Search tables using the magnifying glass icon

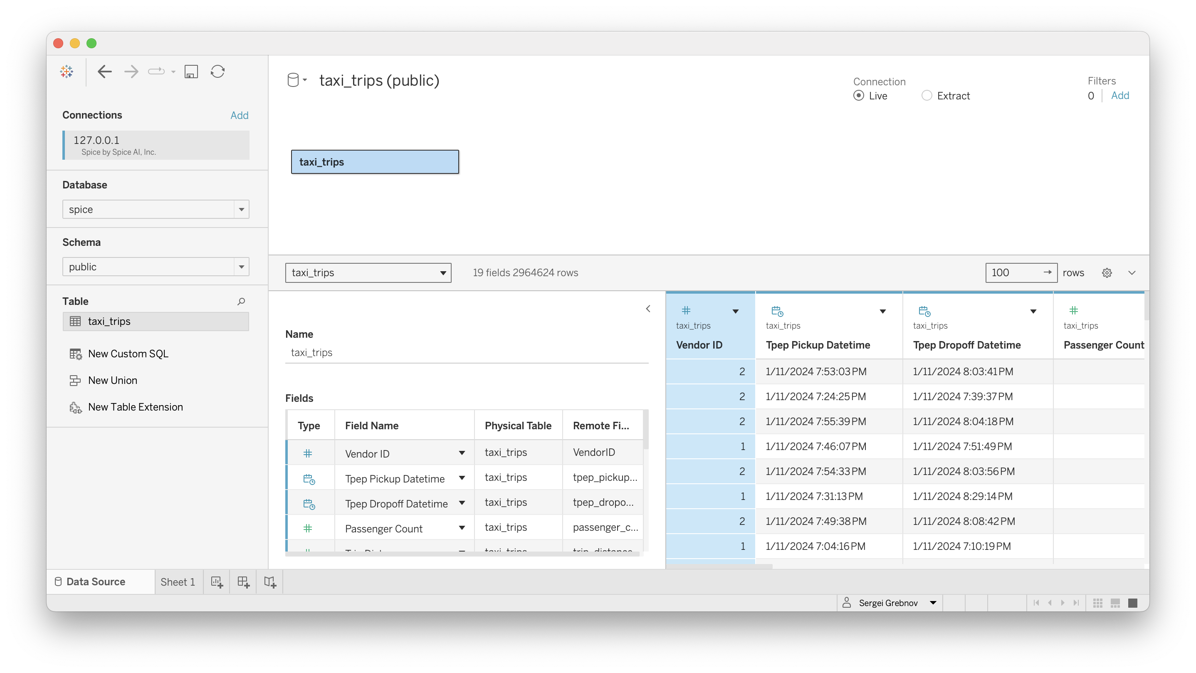(241, 302)
